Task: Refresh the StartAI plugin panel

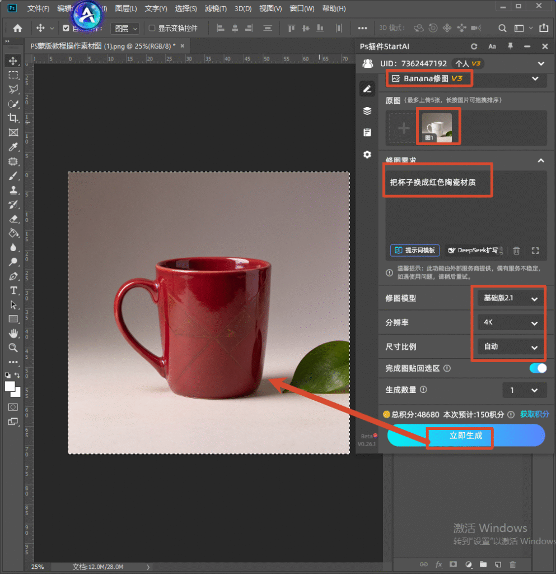Action: 474,47
